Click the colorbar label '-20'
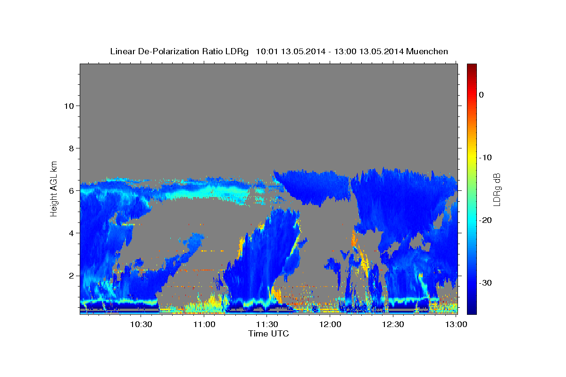The width and height of the screenshot is (566, 377). click(485, 220)
